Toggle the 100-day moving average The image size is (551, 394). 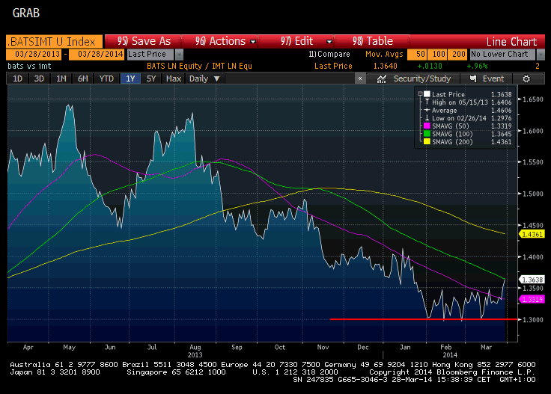(x=438, y=55)
